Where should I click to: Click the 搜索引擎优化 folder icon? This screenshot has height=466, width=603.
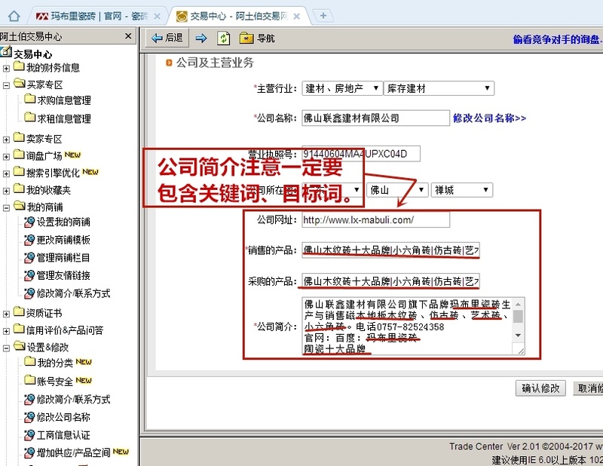(19, 171)
